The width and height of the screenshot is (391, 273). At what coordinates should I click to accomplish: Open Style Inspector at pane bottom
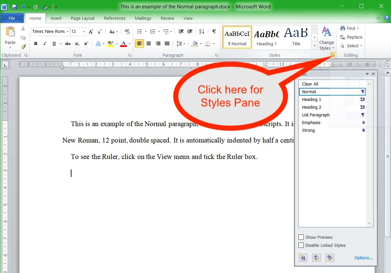[316, 258]
